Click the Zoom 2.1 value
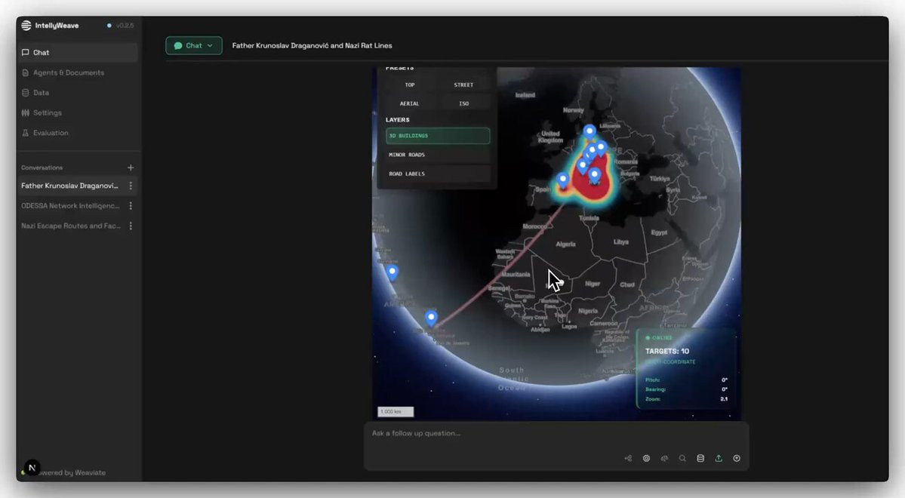 (x=724, y=398)
